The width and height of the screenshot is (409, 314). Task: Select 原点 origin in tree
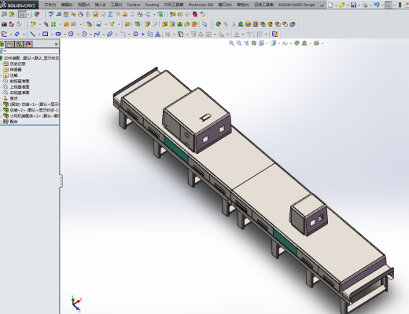click(x=13, y=98)
